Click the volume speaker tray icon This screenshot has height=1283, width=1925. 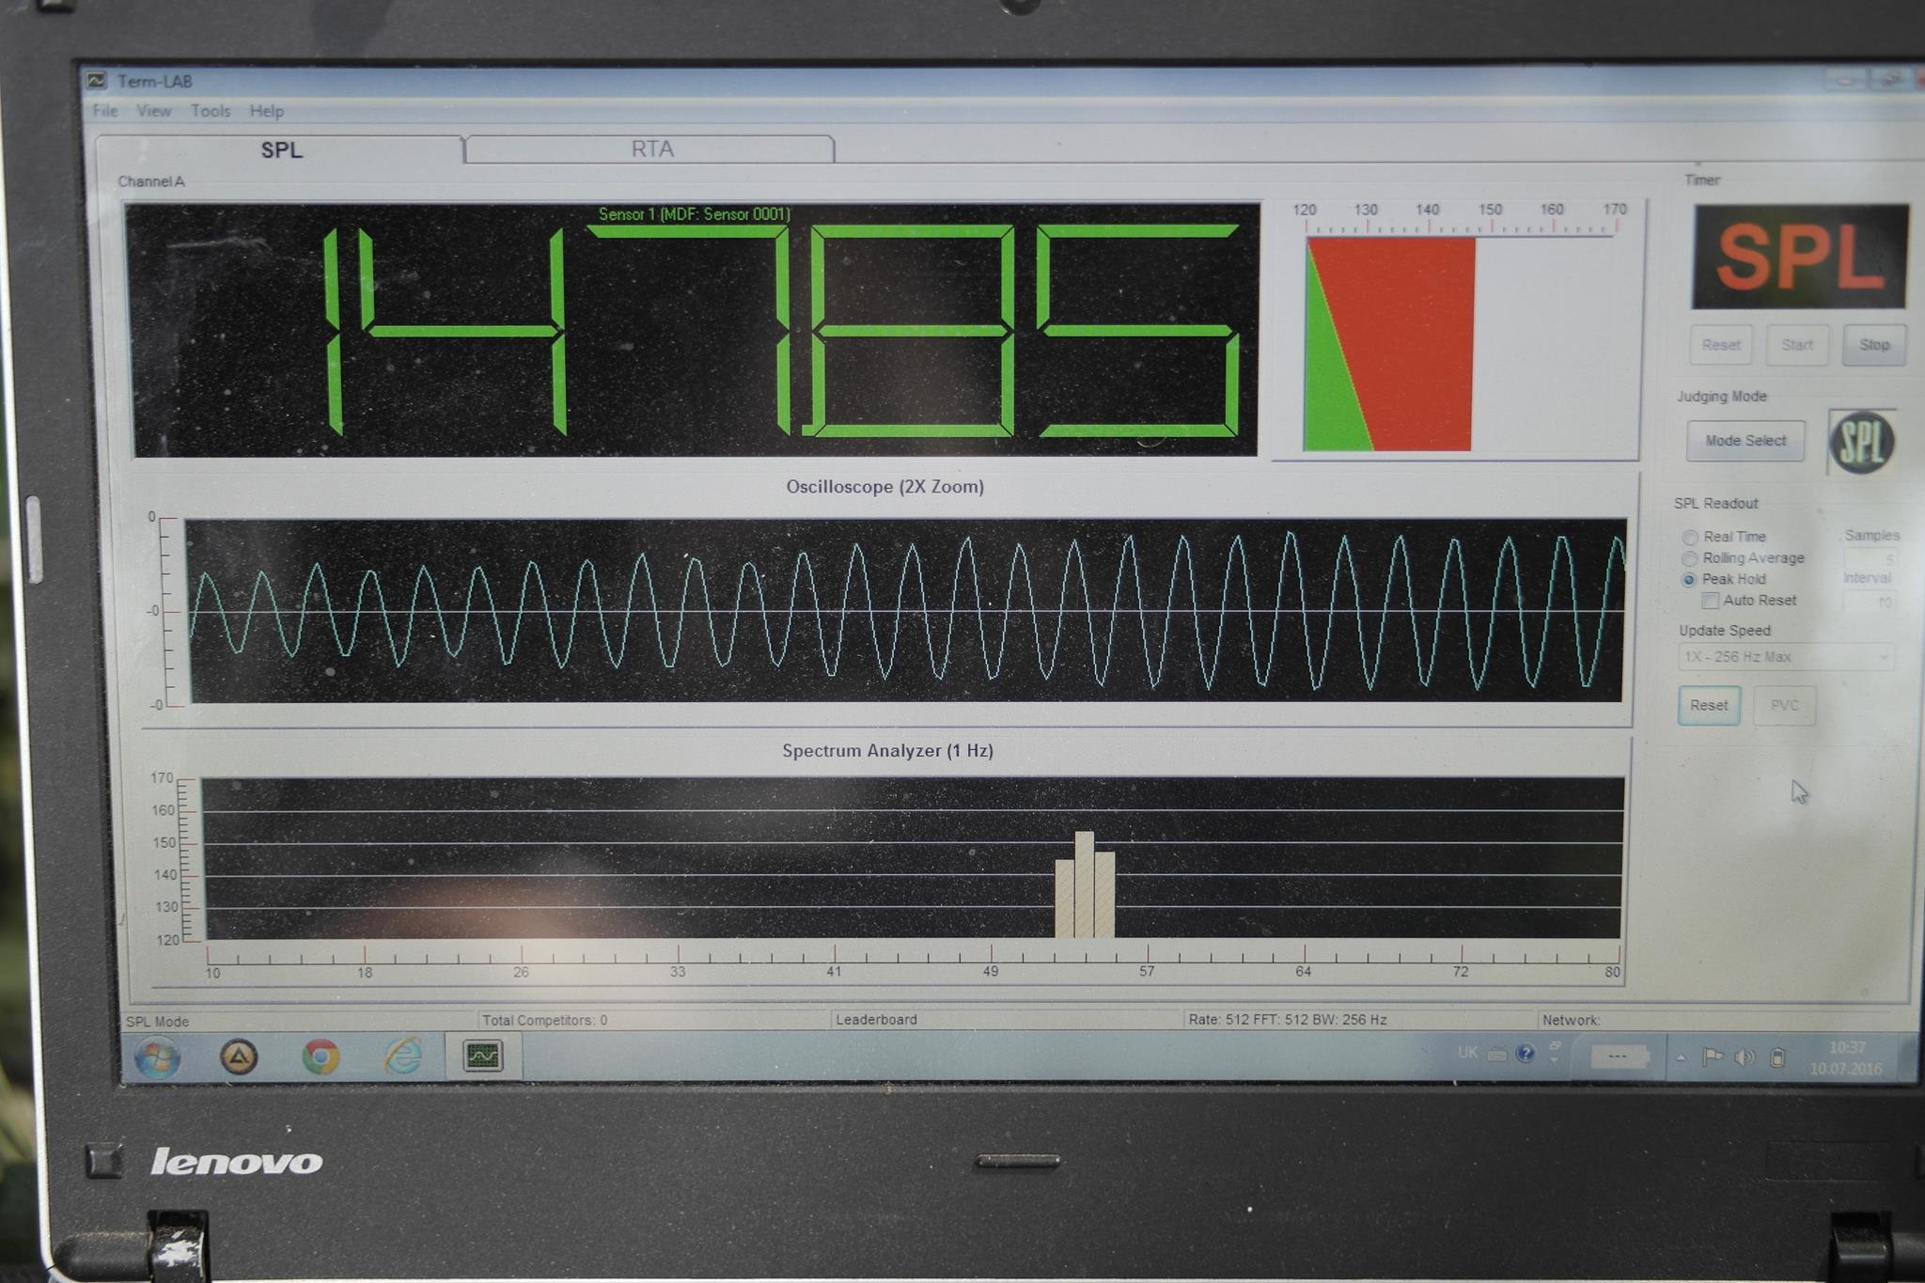point(1744,1057)
